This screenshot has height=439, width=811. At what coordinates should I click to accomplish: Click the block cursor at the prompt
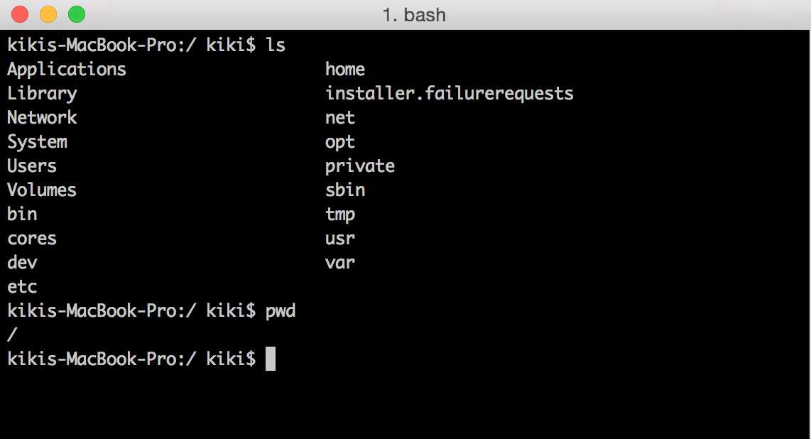point(270,359)
